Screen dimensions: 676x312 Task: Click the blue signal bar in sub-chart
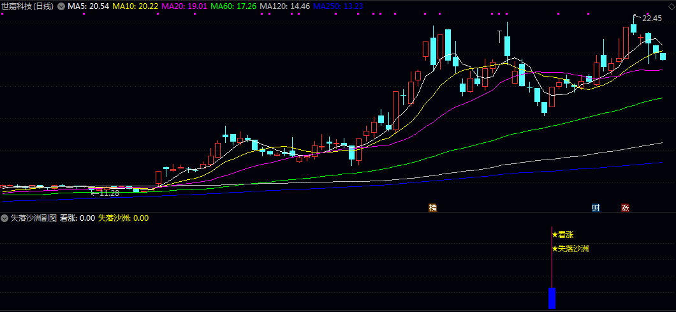click(x=552, y=298)
